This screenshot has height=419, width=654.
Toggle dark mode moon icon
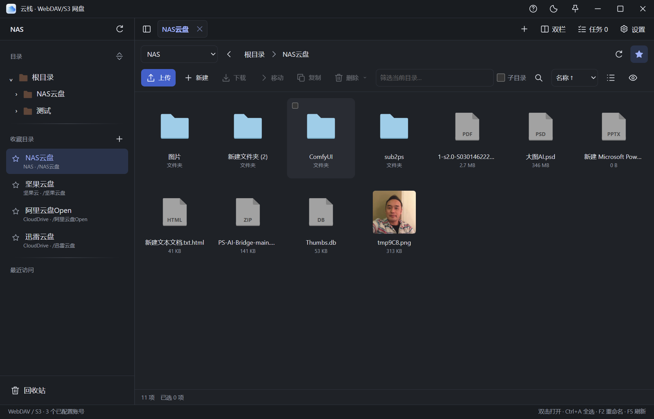point(554,9)
